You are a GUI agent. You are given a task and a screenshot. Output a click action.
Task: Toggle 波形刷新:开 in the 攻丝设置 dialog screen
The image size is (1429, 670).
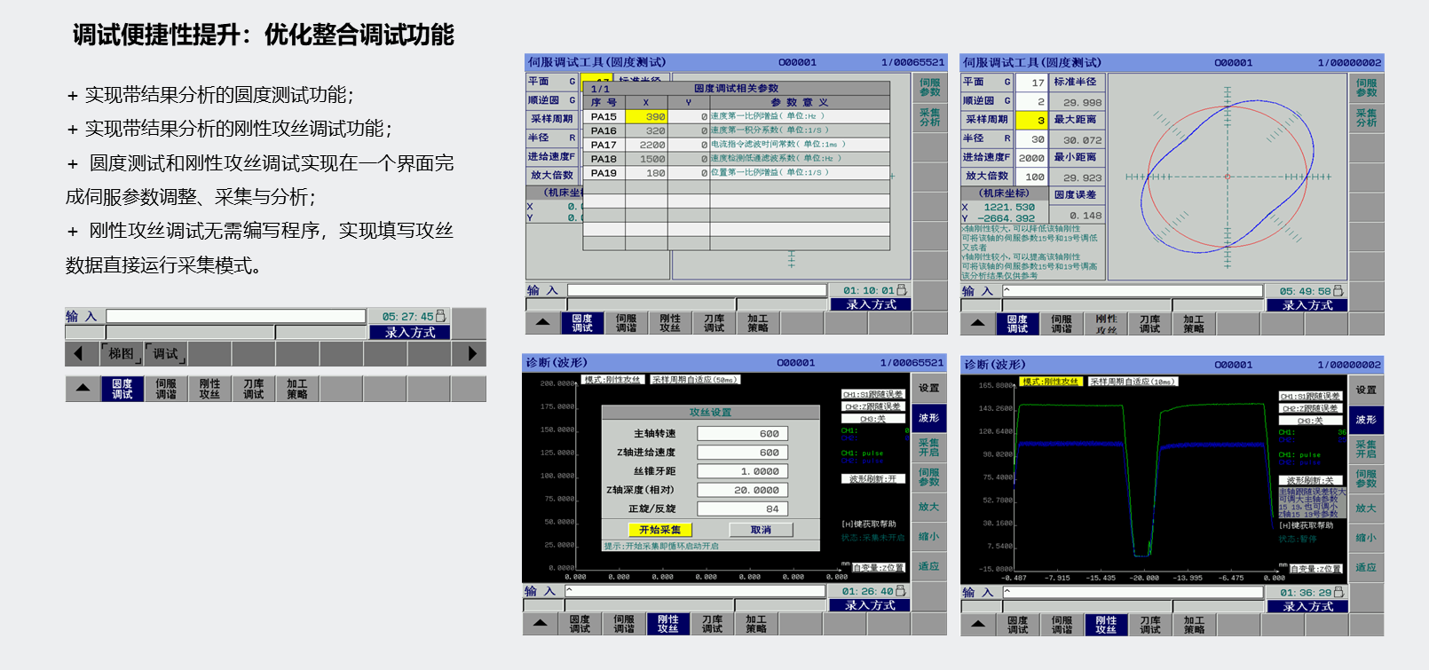click(x=873, y=479)
